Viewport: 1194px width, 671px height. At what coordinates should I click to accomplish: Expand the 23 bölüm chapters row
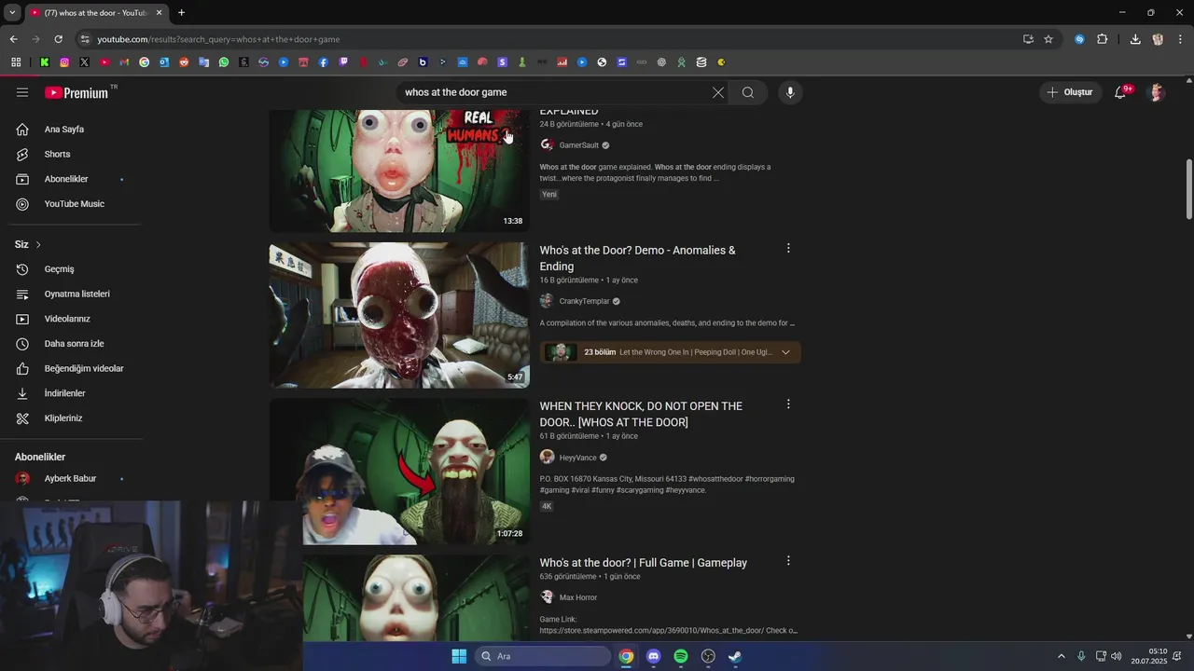coord(670,352)
